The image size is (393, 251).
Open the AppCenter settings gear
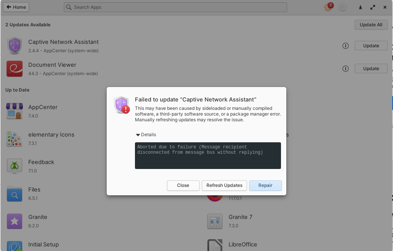pyautogui.click(x=343, y=7)
